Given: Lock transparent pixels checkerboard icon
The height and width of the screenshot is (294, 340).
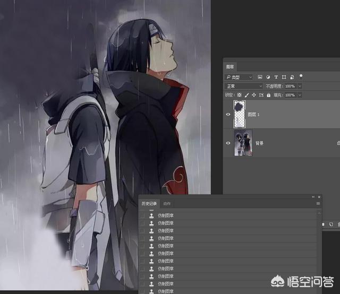Looking at the screenshot, I should [239, 95].
